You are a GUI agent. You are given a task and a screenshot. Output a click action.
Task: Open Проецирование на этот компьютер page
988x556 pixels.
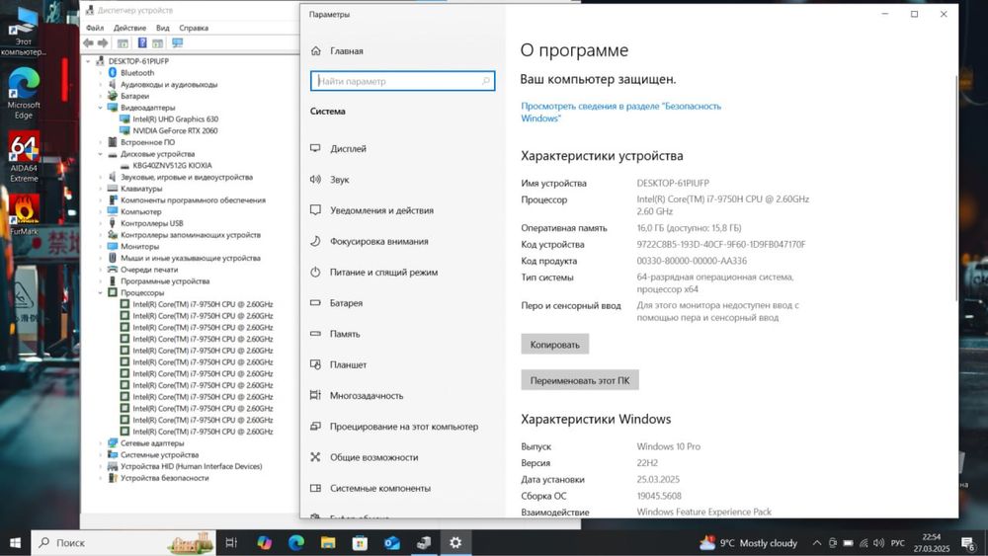pos(402,427)
